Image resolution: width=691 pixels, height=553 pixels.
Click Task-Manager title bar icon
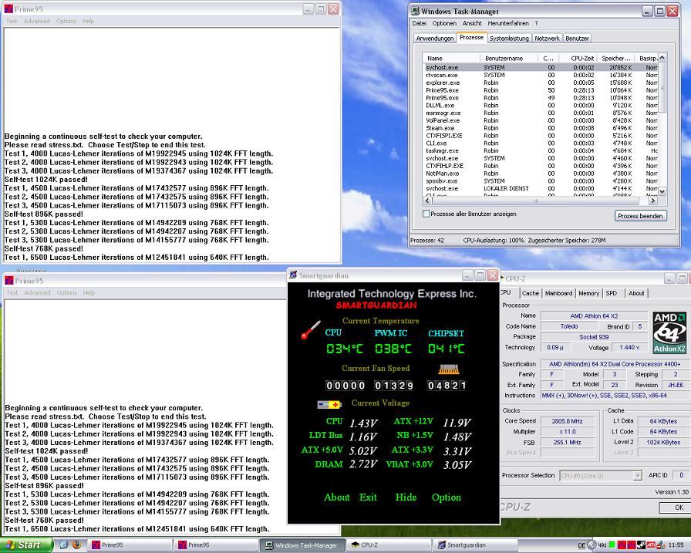click(x=415, y=11)
